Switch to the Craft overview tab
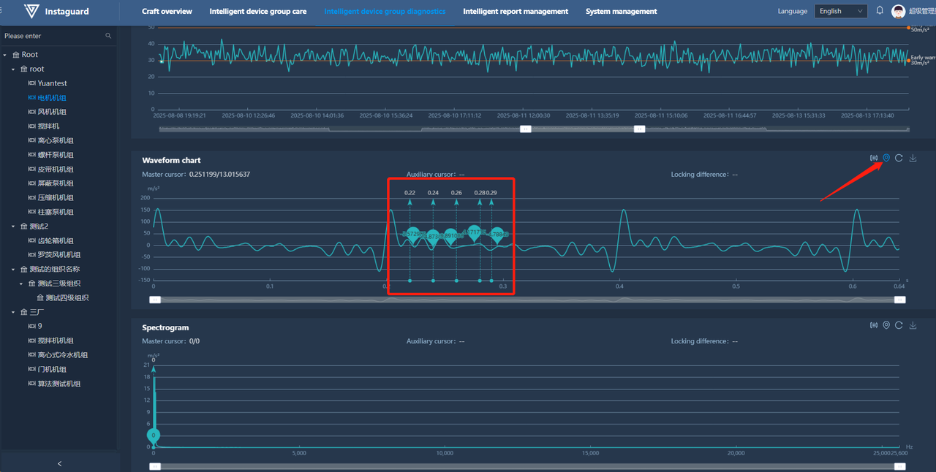This screenshot has height=472, width=936. [x=167, y=11]
